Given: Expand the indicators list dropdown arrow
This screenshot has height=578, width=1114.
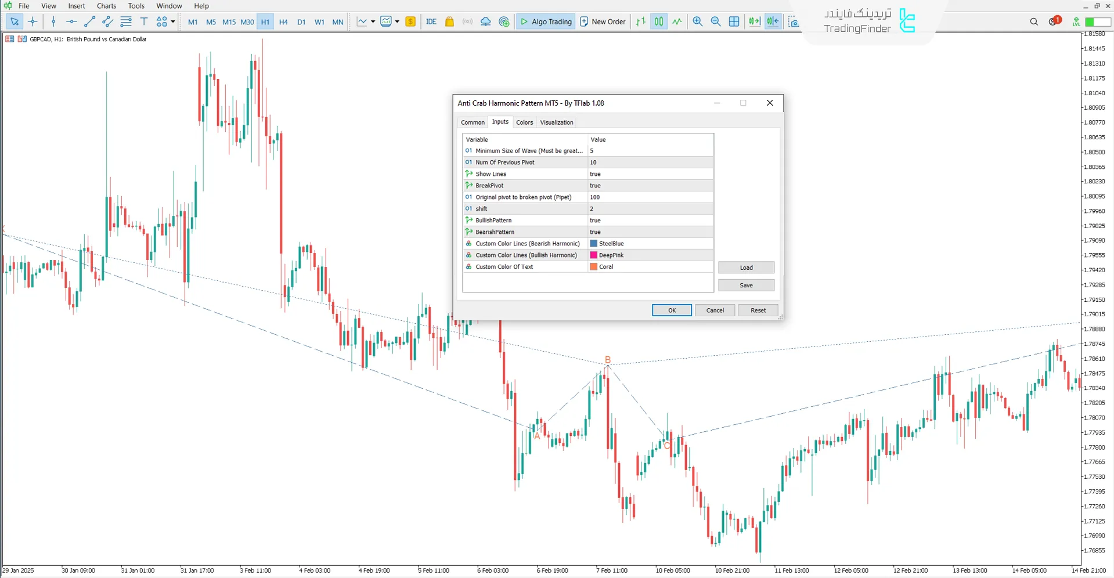Looking at the screenshot, I should point(397,21).
